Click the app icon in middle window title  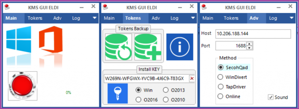tap(105, 7)
